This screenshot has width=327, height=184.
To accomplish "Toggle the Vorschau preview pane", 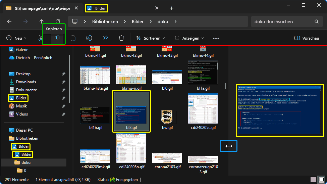I will pos(306,38).
